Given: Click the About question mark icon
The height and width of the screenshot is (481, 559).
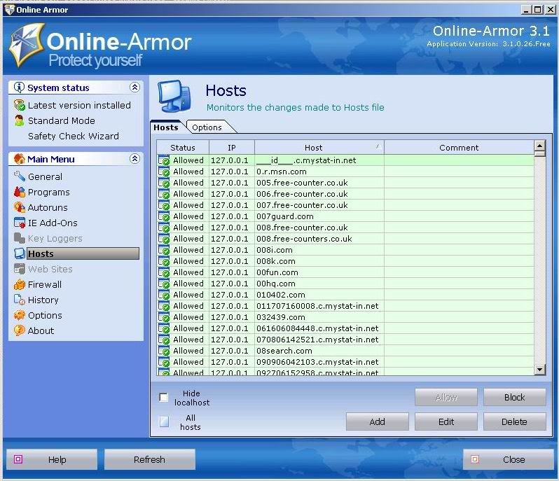Looking at the screenshot, I should [x=19, y=330].
